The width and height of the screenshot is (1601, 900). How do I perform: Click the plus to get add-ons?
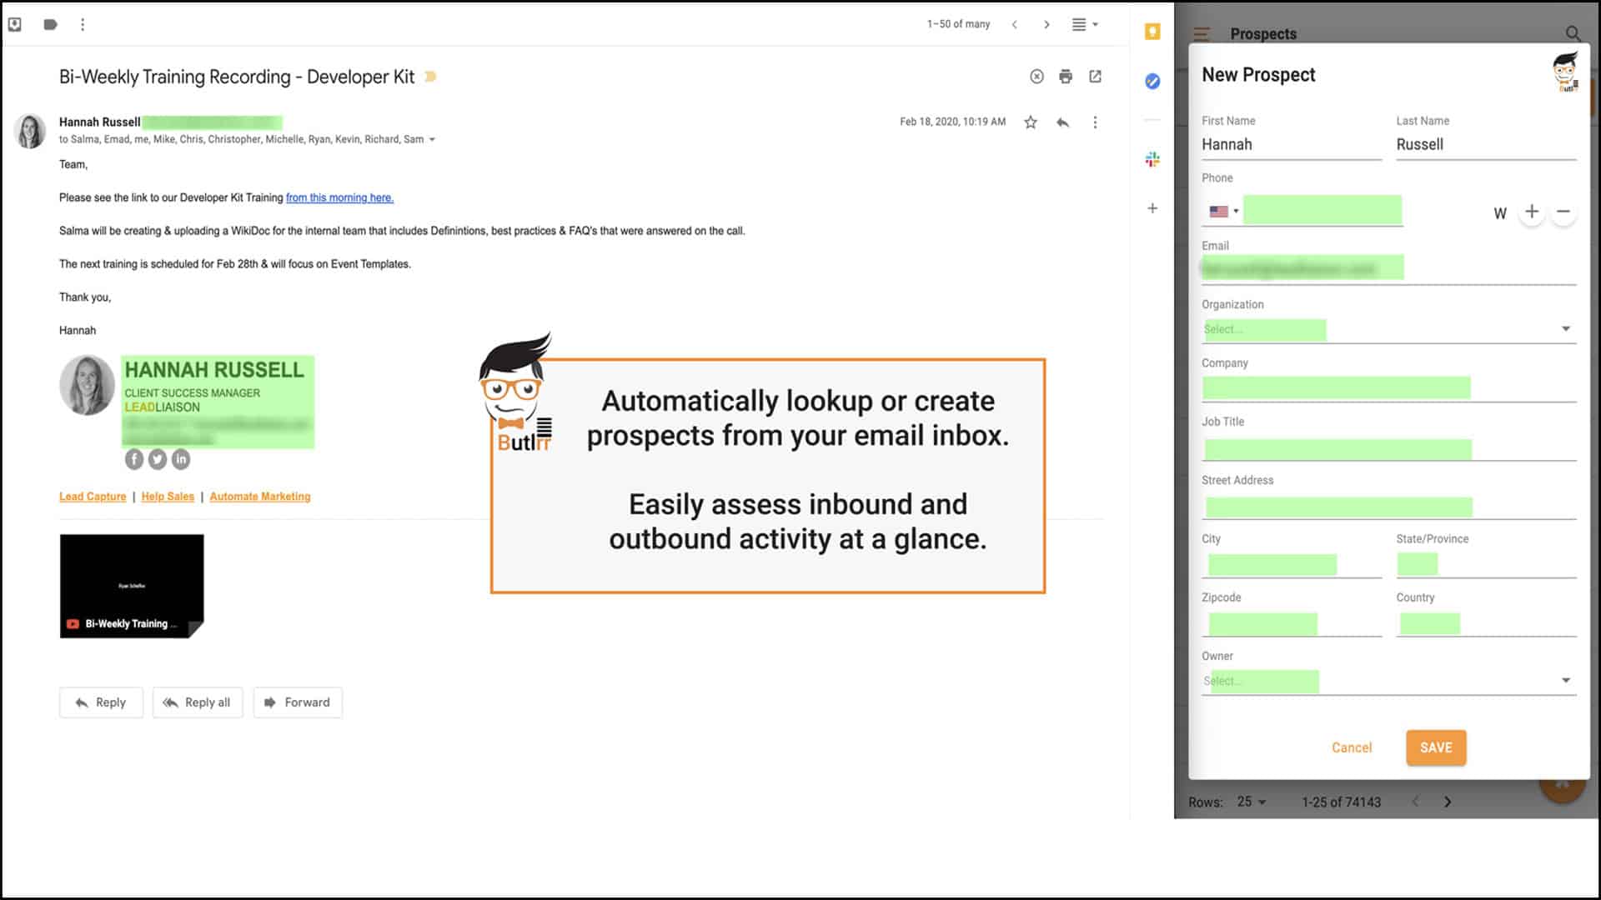pyautogui.click(x=1152, y=208)
